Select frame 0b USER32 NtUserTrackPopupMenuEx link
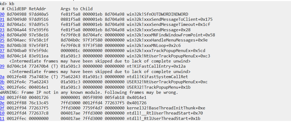Screen dimensions: 291x128 (x=2, y=82)
